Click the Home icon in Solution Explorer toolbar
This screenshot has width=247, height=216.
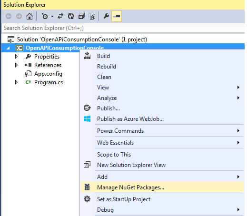pyautogui.click(x=30, y=16)
